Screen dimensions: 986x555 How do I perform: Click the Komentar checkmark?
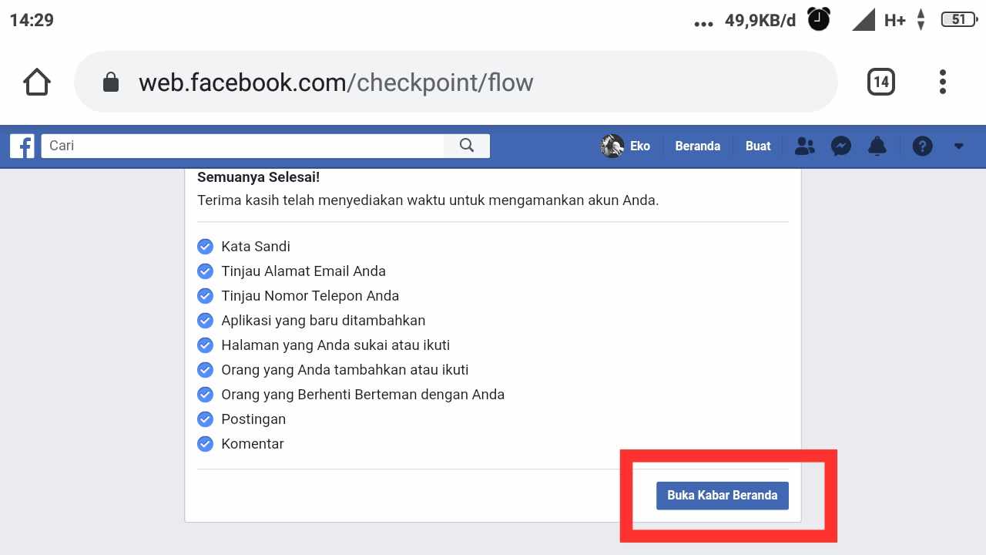tap(205, 443)
